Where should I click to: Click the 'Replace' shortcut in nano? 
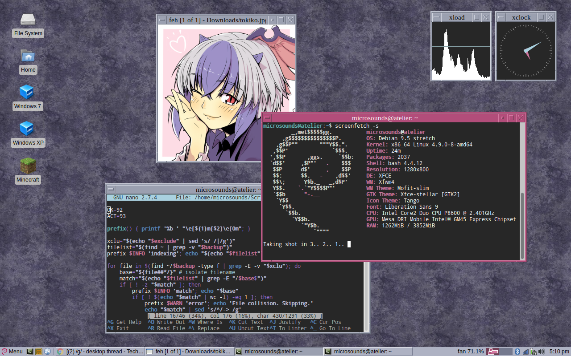point(204,328)
